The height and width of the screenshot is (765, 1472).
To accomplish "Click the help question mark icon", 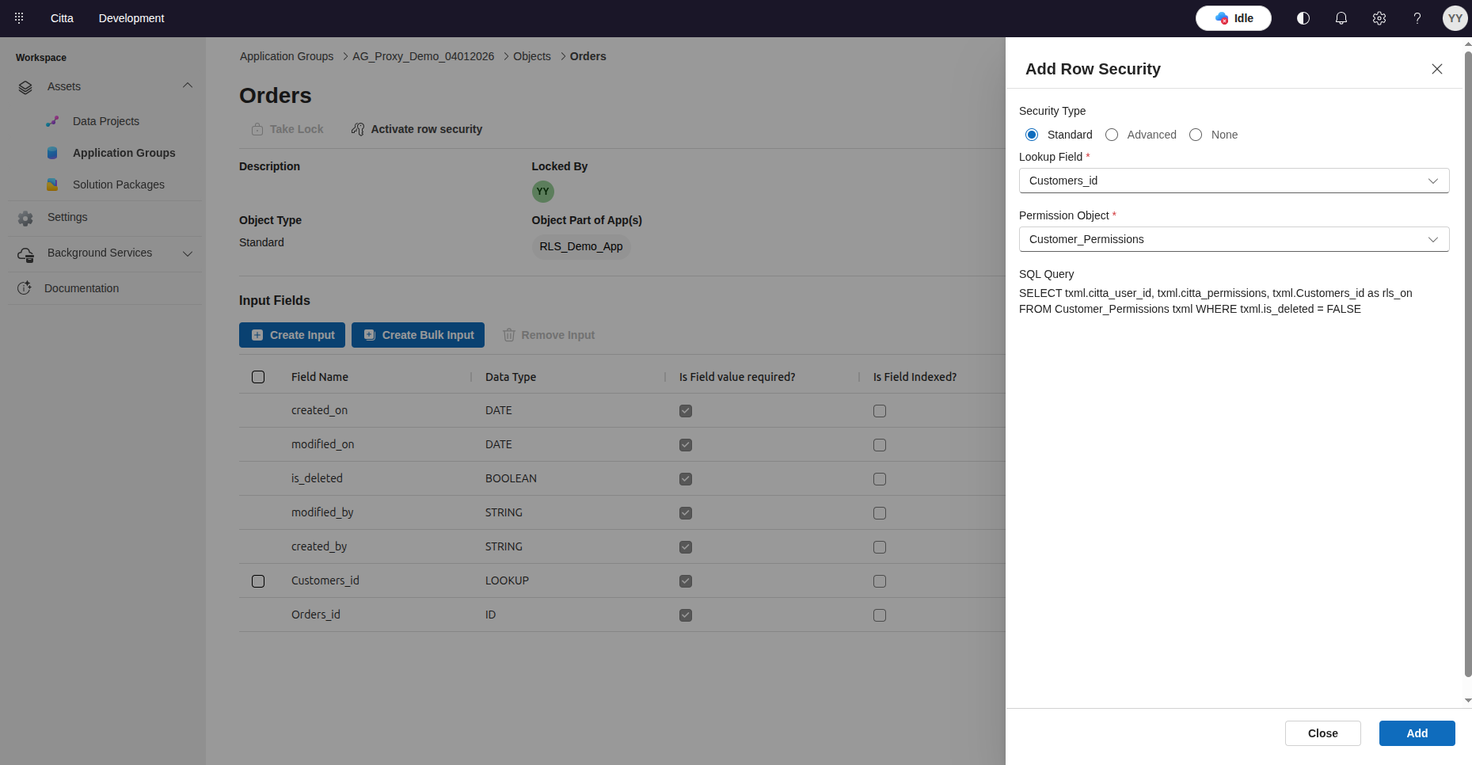I will coord(1417,18).
